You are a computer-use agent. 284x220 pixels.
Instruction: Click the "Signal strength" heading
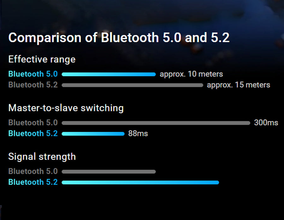tap(42, 157)
